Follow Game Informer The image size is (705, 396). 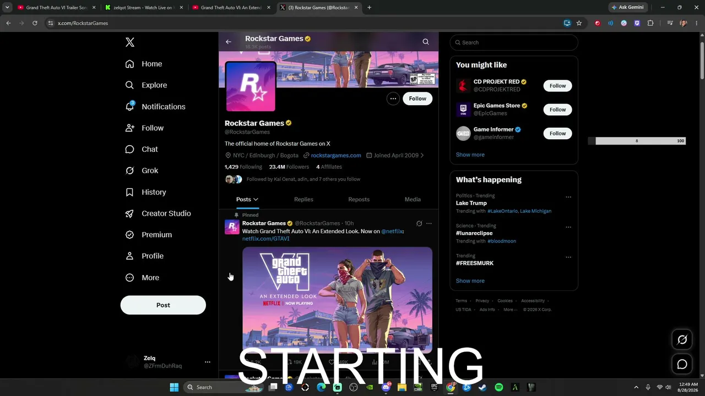557,133
